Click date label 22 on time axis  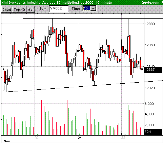tap(123, 138)
